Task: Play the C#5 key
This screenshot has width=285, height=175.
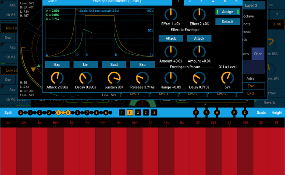Action: point(214,151)
